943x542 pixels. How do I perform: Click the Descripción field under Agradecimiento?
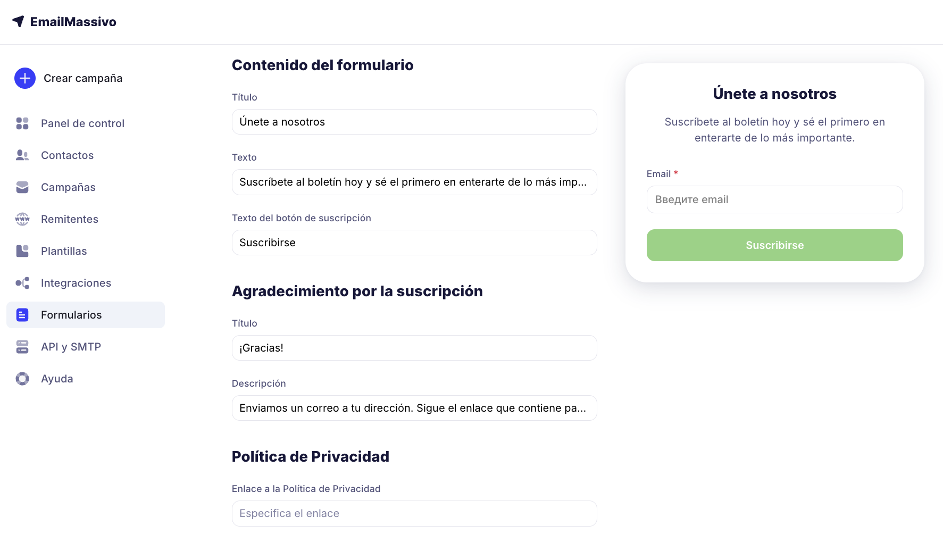coord(414,408)
